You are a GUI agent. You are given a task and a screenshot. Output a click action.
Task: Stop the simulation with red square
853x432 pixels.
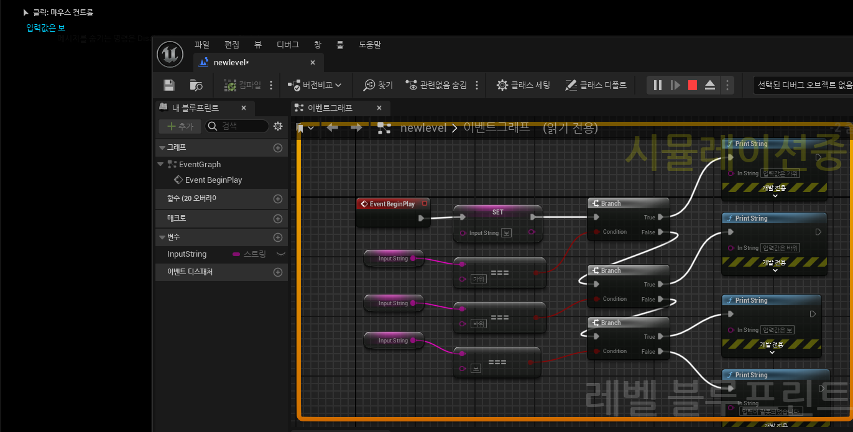693,85
